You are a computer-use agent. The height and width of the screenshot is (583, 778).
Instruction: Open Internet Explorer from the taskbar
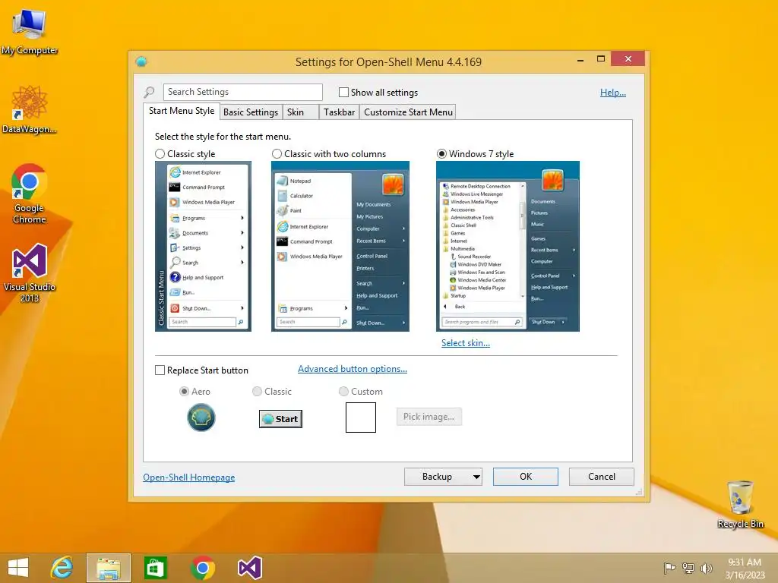[x=62, y=568]
